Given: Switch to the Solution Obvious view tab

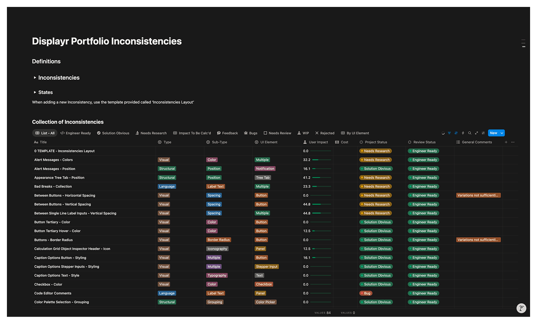Looking at the screenshot, I should (113, 133).
